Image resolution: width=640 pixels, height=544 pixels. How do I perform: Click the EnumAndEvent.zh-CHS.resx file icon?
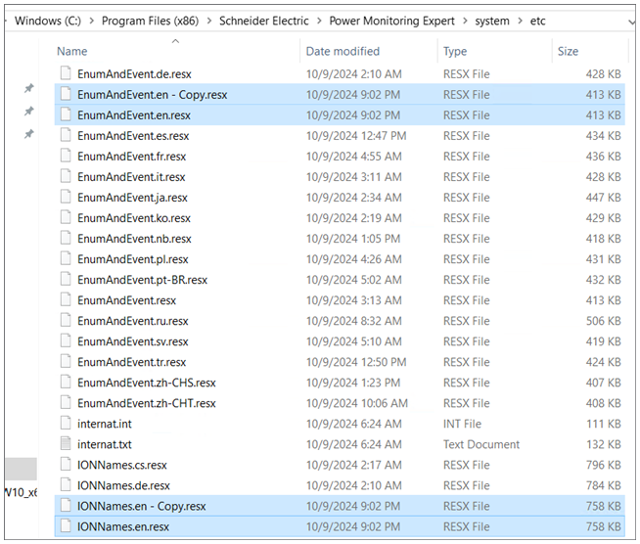click(66, 382)
